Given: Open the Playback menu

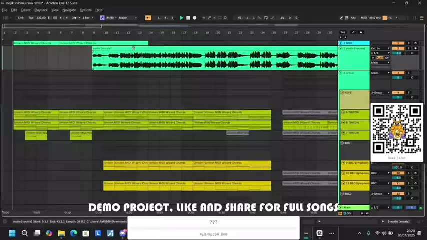Looking at the screenshot, I should click(41, 10).
